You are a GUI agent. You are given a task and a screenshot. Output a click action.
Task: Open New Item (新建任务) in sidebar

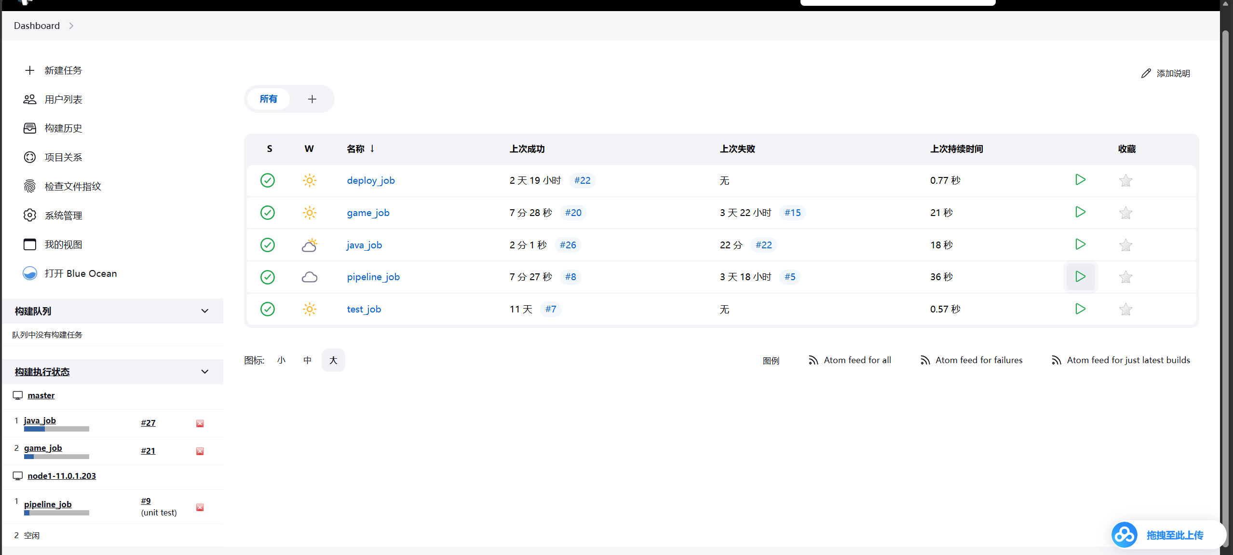click(53, 70)
